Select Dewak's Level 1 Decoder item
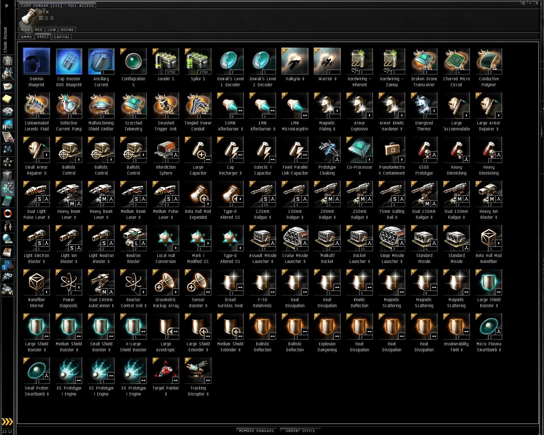 [230, 68]
